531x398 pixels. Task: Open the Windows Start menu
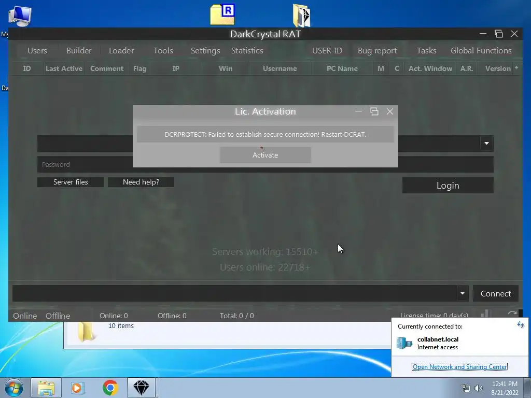coord(14,388)
